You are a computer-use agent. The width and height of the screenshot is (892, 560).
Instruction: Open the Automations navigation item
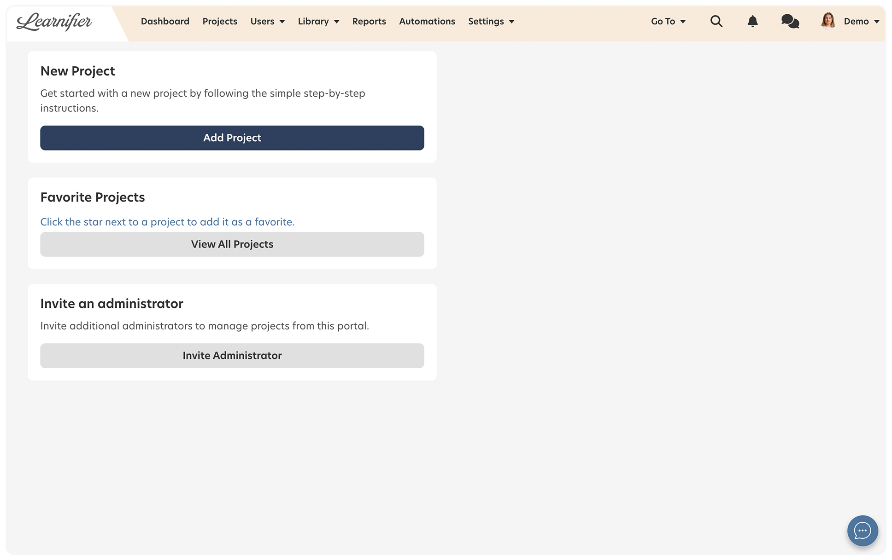click(x=427, y=21)
